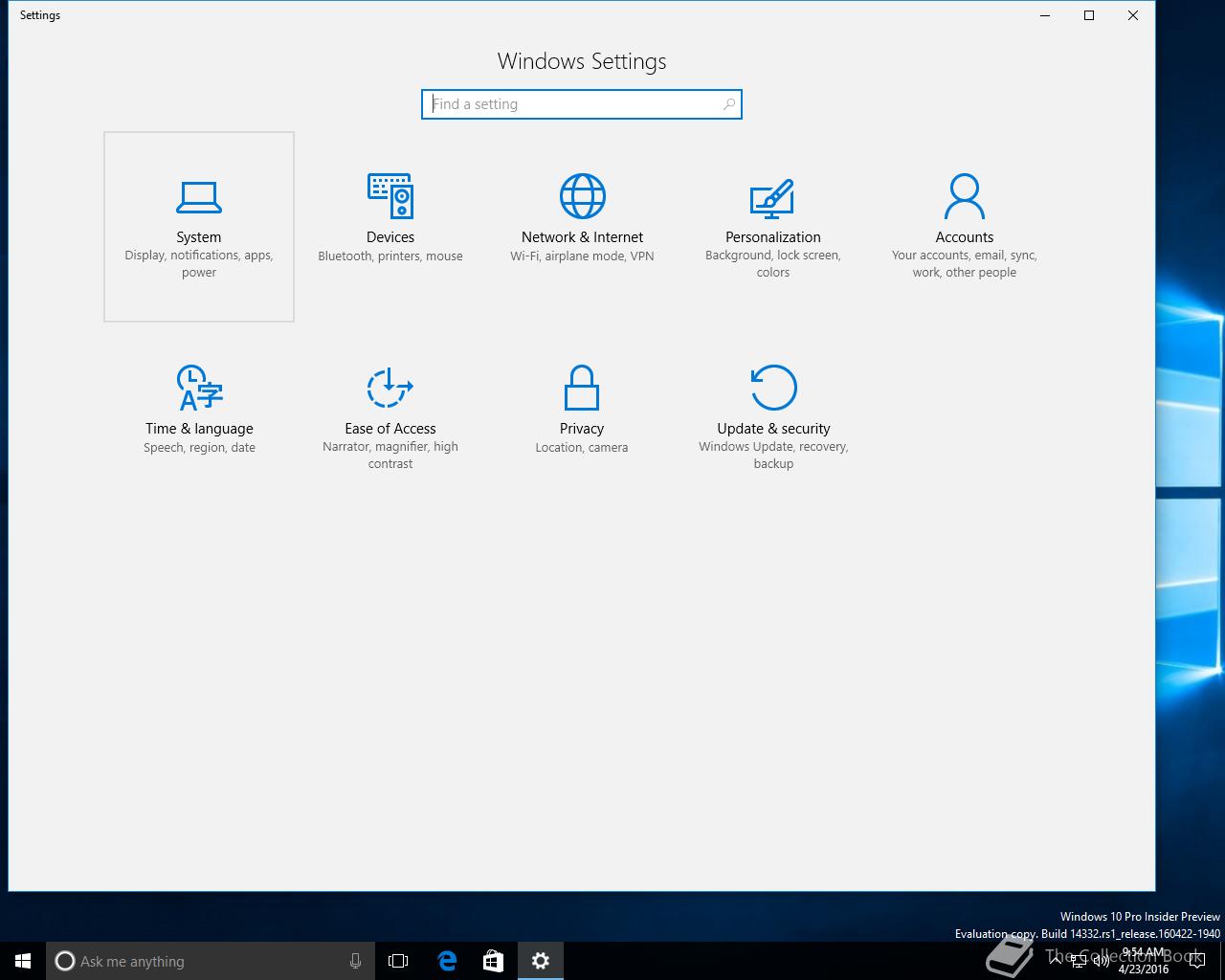Minimize the Settings window
The width and height of the screenshot is (1225, 980).
pos(1045,15)
